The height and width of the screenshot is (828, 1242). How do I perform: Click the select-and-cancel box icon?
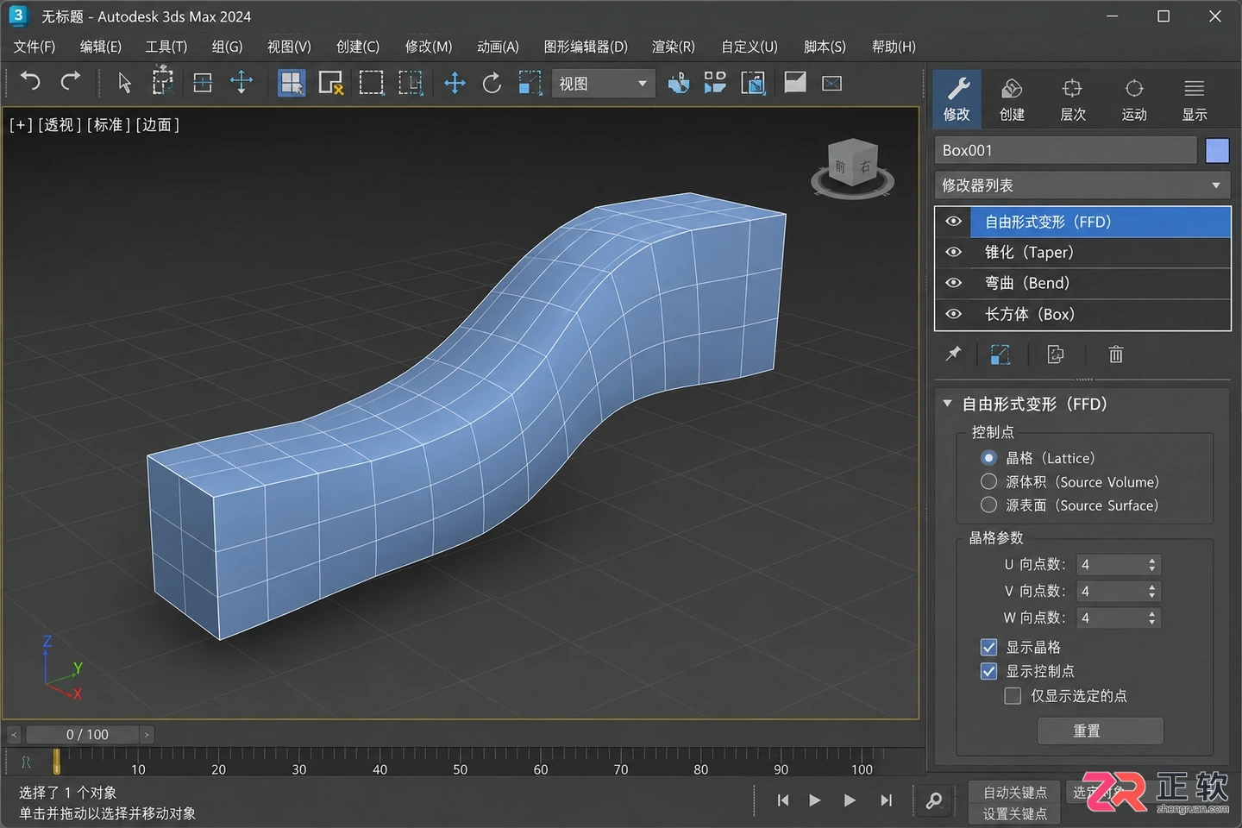(x=331, y=83)
